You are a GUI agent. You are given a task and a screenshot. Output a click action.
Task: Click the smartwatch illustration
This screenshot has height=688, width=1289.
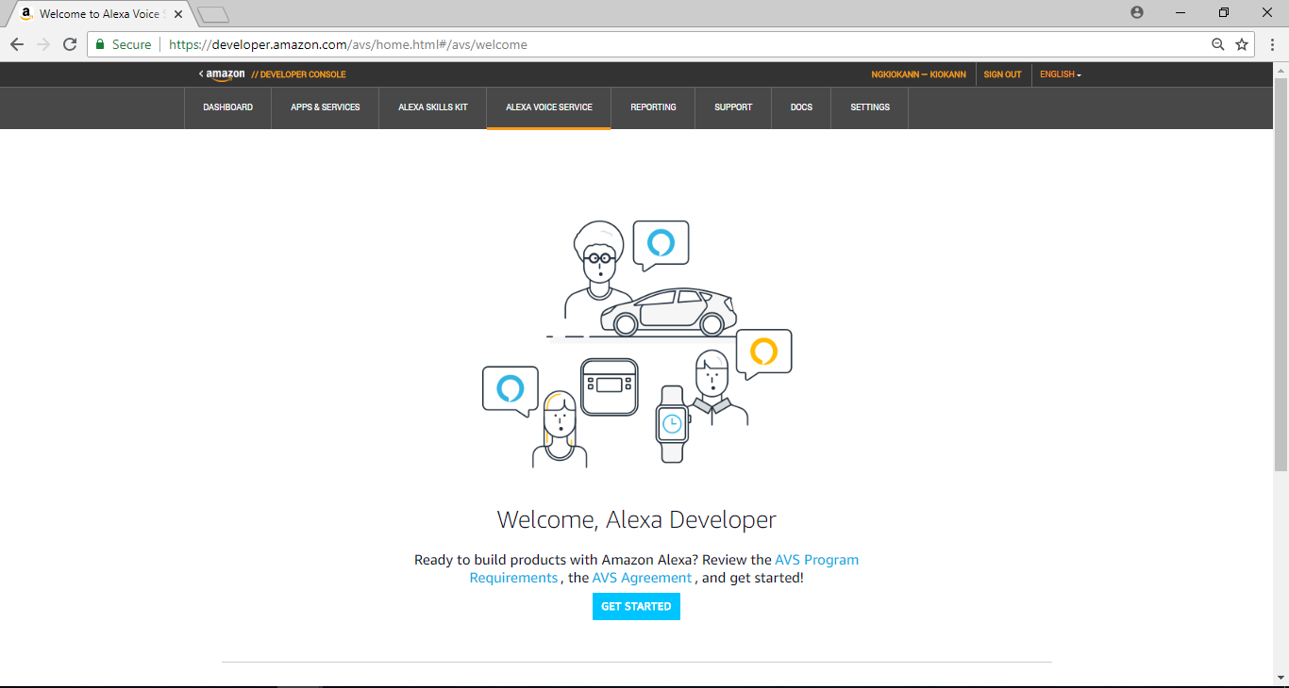click(x=671, y=423)
